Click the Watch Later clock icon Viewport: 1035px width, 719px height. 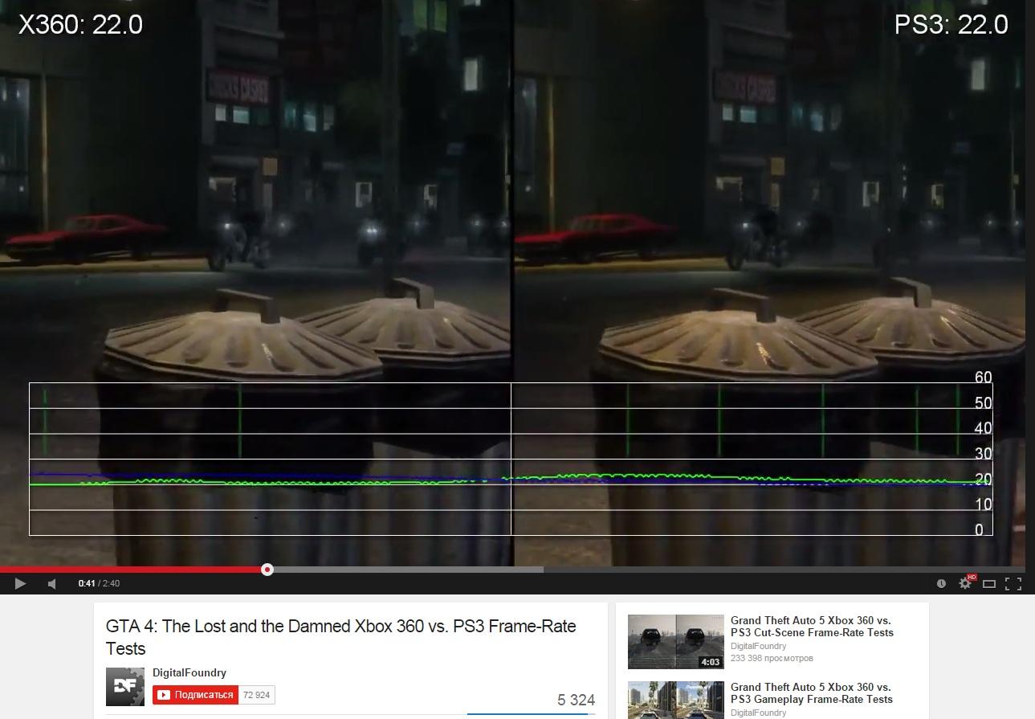tap(941, 583)
